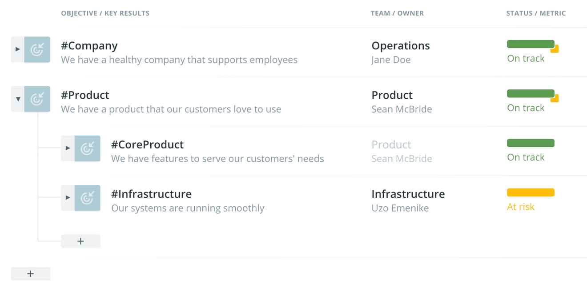
Task: Click the Status / Metric column header
Action: click(x=536, y=13)
